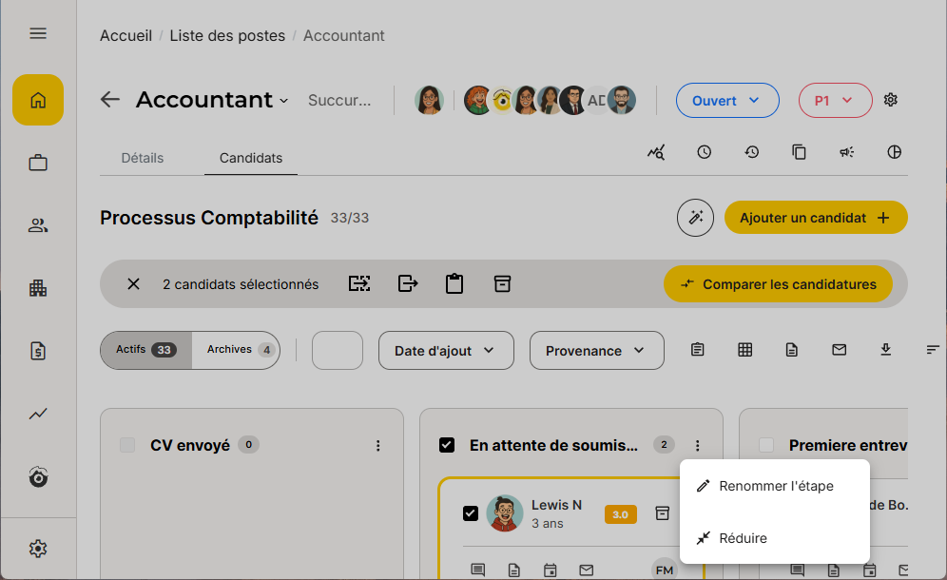Click Lewis N avatar thumbnail
The image size is (947, 580).
coord(505,513)
